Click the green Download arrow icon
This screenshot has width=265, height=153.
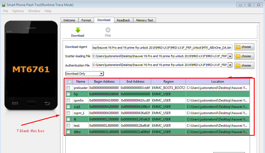point(78,30)
